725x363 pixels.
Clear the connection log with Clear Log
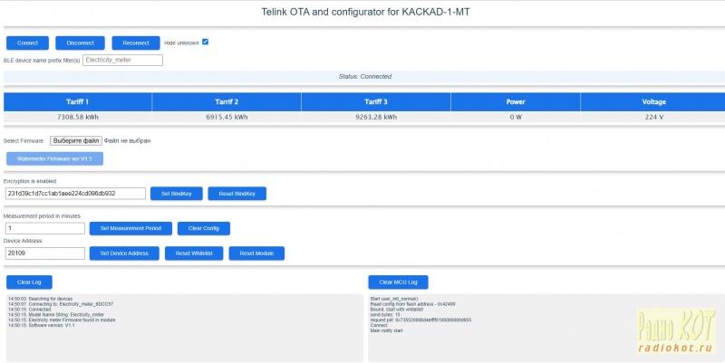(x=29, y=282)
